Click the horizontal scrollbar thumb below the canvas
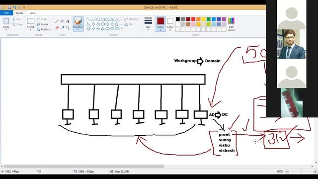 pos(84,167)
